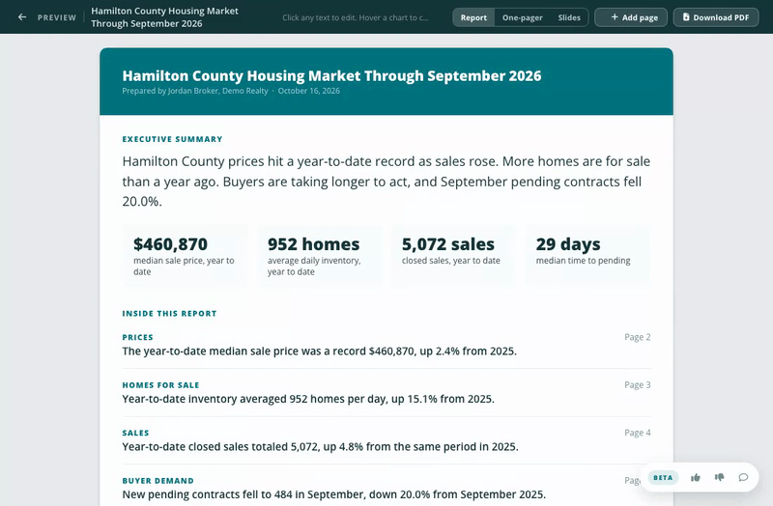773x506 pixels.
Task: Edit the closed sales totaled 5,072 sentence
Action: 321,447
